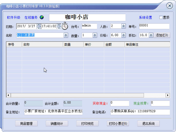Viewport: 176px width, 132px height.
Task: Toggle the 置顶 always-on-top checkbox
Action: point(161,17)
